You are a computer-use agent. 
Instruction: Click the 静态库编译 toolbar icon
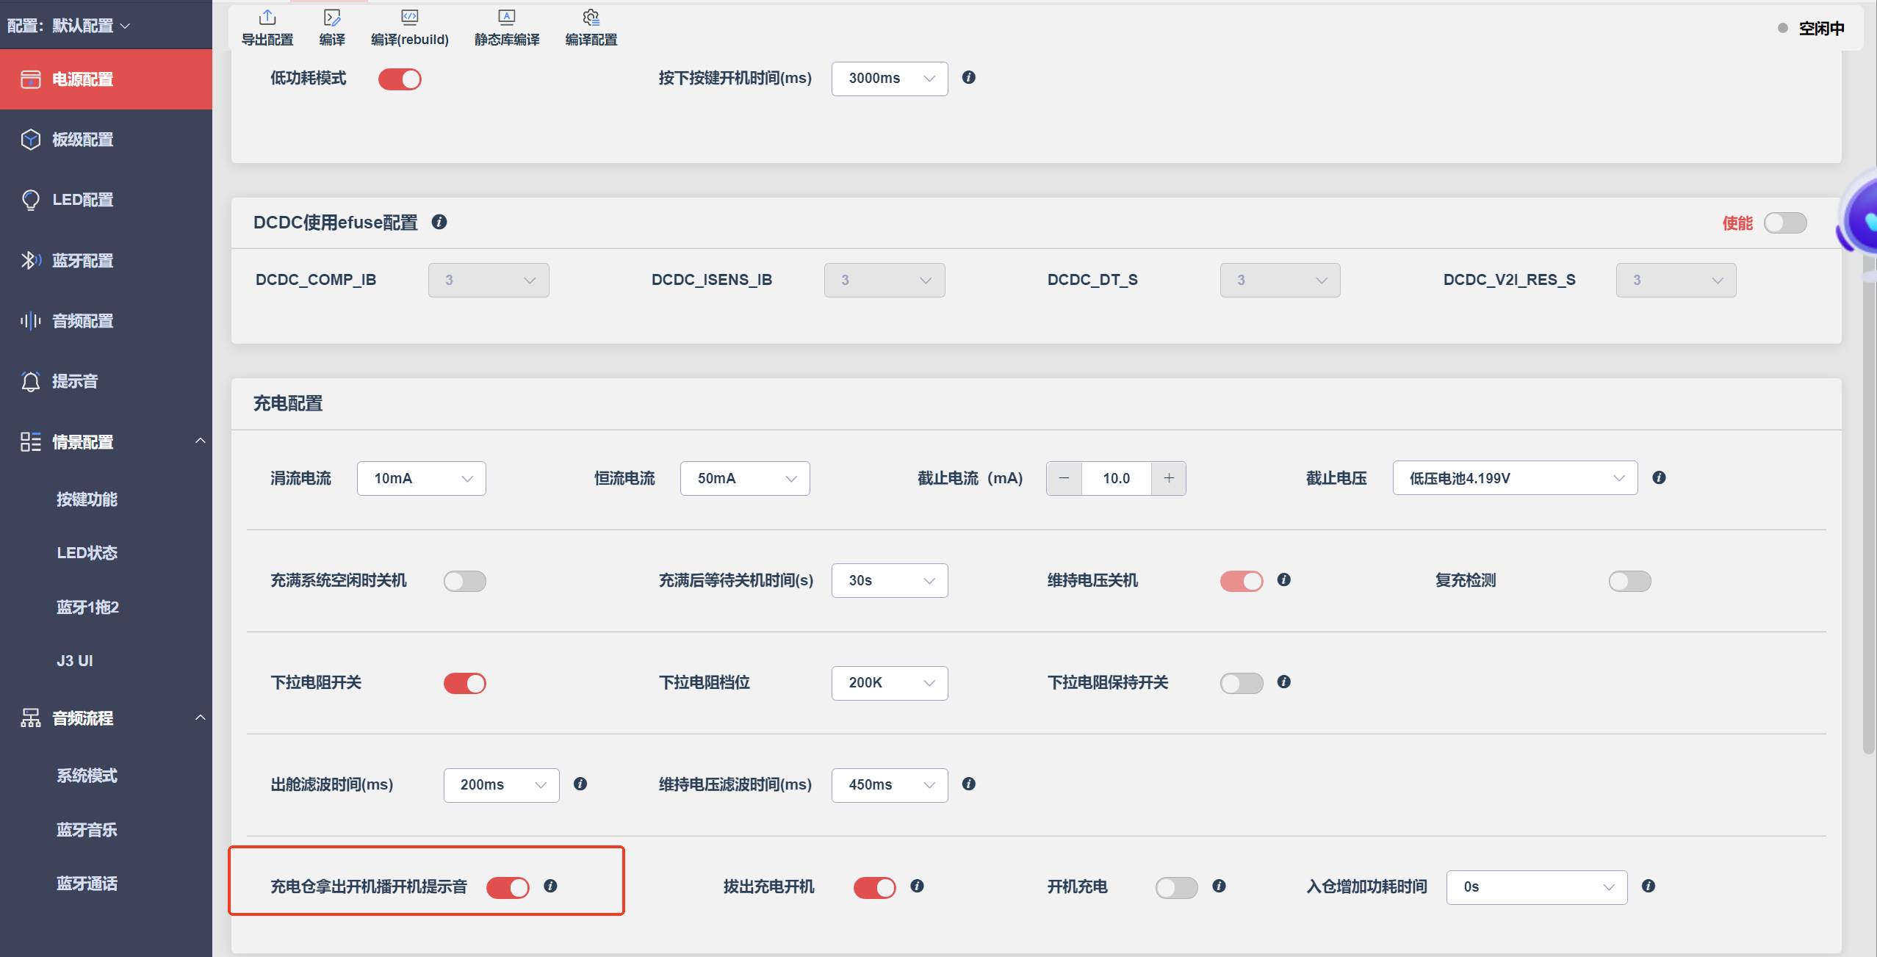coord(507,18)
